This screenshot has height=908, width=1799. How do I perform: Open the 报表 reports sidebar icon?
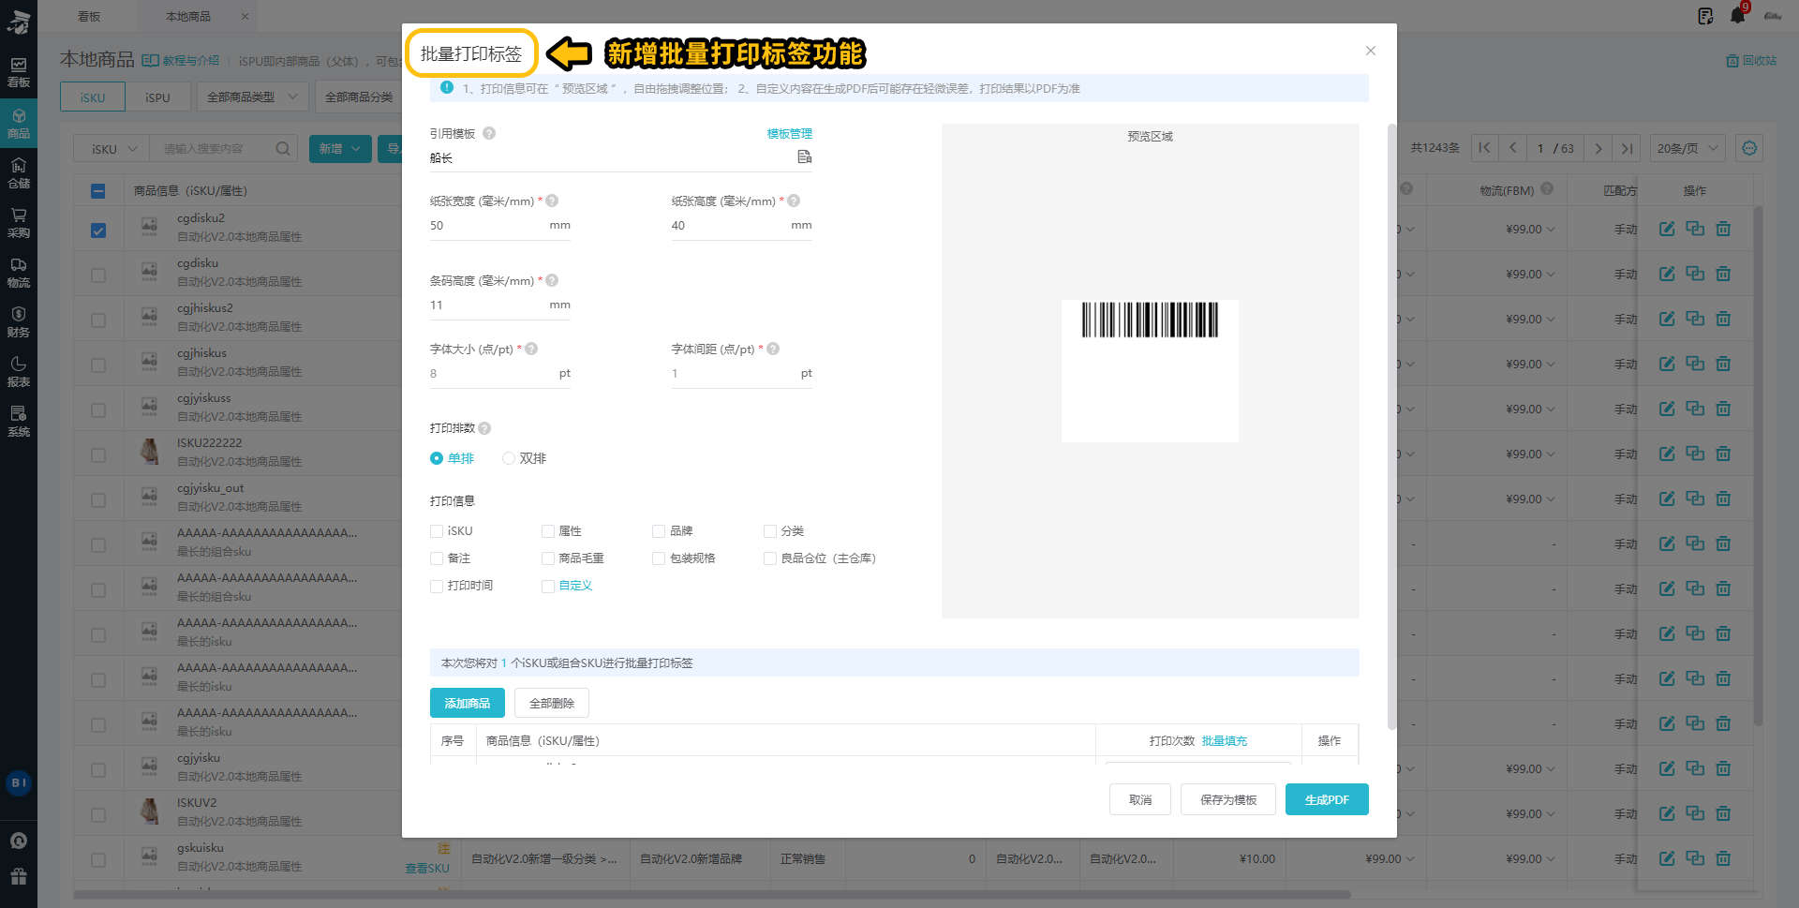pyautogui.click(x=19, y=371)
